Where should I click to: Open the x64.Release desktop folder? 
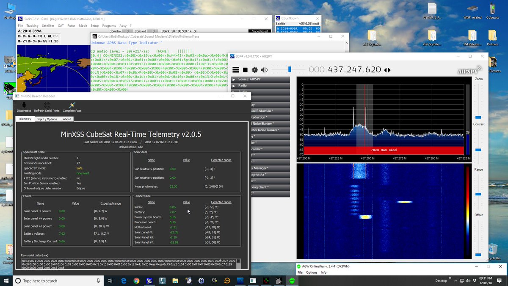tap(472, 38)
